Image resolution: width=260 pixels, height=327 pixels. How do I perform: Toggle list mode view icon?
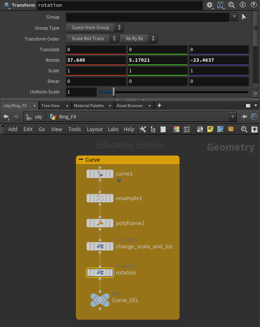163,129
